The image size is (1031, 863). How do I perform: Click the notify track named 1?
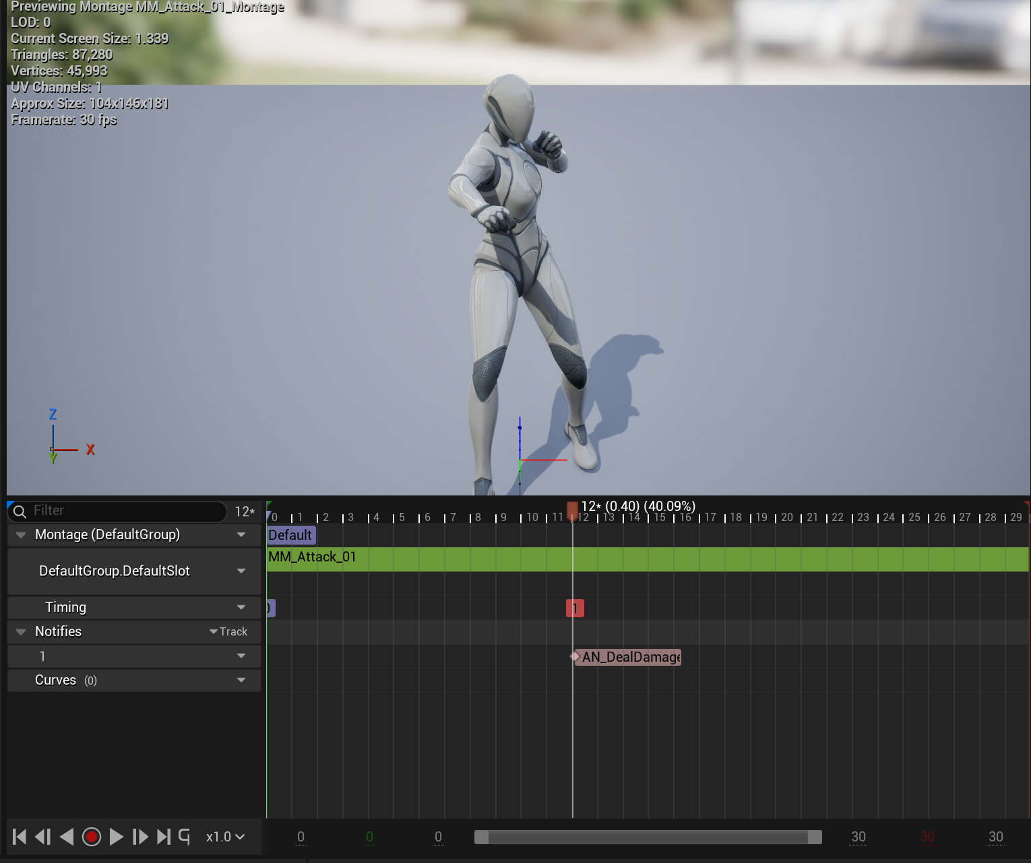(134, 656)
